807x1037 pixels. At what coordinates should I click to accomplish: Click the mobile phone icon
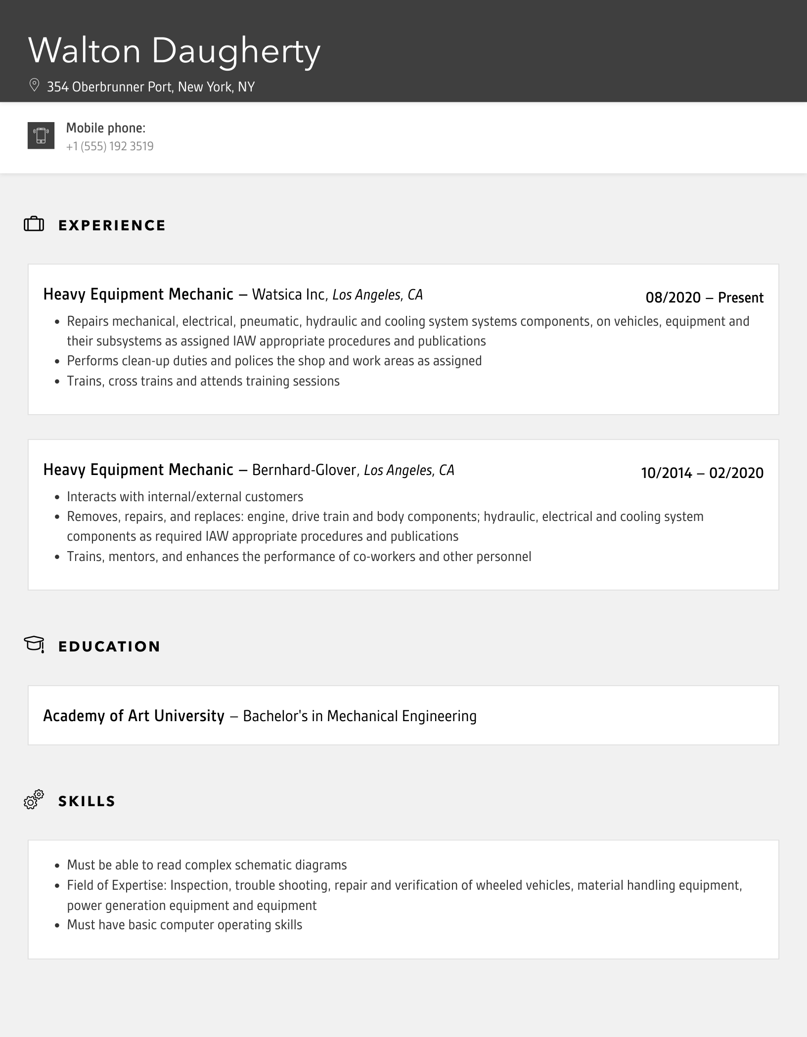pos(41,135)
